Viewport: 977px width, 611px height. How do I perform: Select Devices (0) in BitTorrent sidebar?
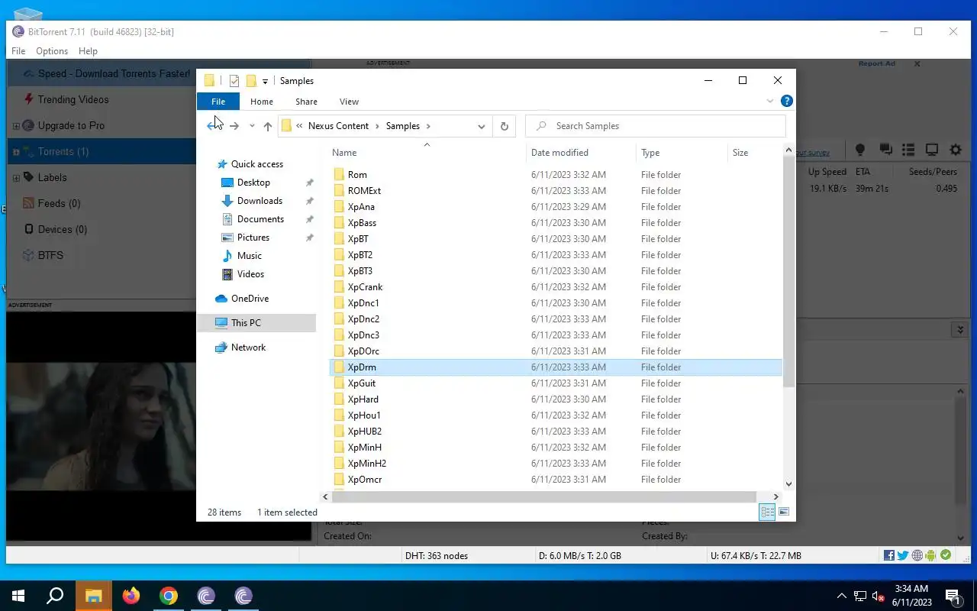63,230
